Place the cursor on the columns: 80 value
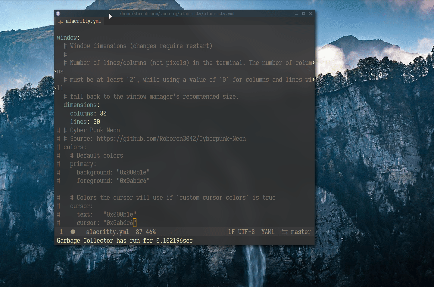This screenshot has width=434, height=287. (103, 113)
